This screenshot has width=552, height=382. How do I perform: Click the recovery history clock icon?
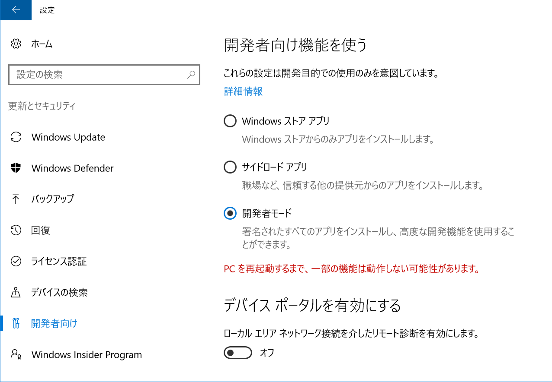coord(16,230)
